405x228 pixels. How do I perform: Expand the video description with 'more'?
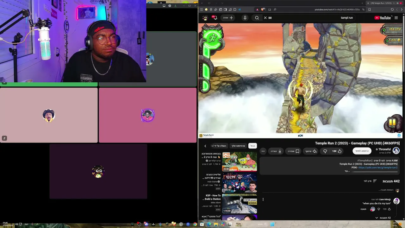tap(347, 171)
